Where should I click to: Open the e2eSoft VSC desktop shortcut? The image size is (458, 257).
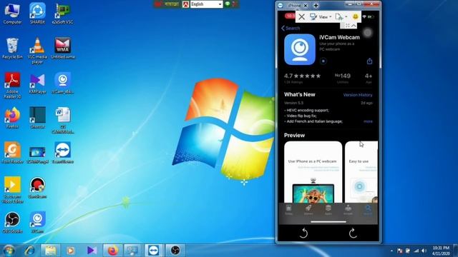click(62, 13)
